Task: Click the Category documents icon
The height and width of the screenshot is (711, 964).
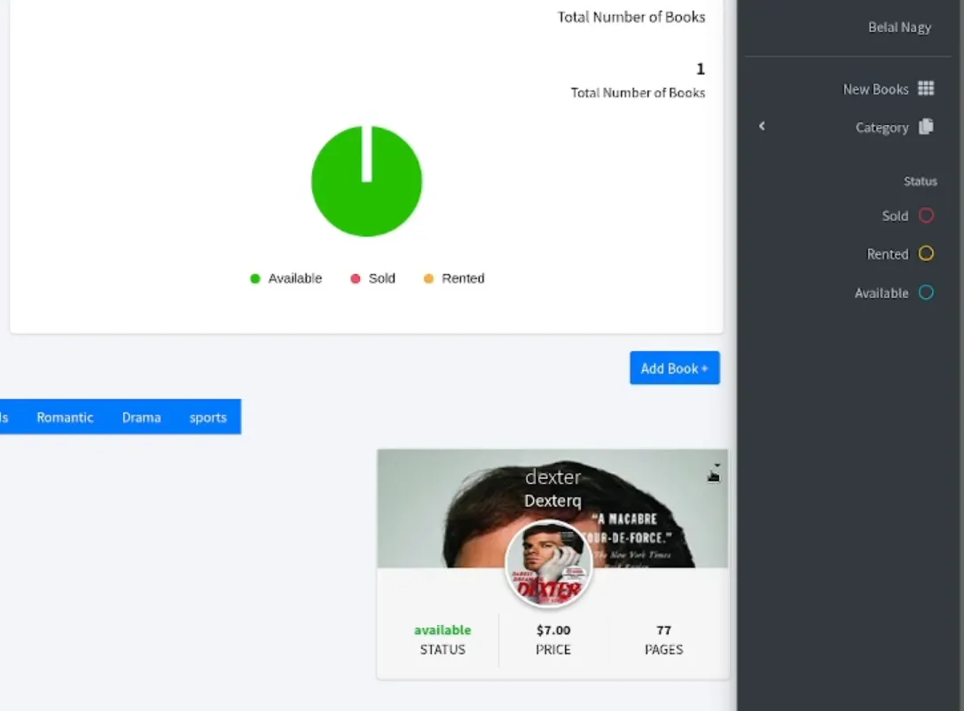Action: coord(926,127)
